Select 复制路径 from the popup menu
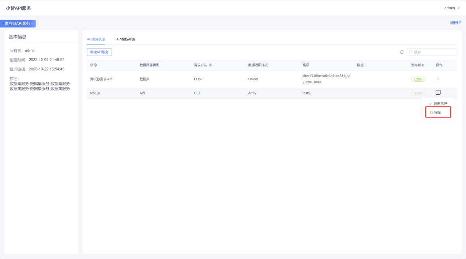Image resolution: width=466 pixels, height=259 pixels. coord(438,104)
